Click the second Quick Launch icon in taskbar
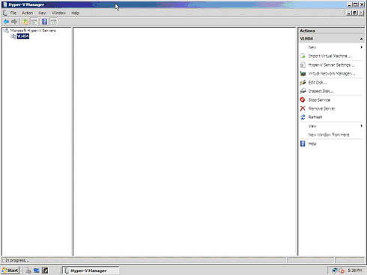The width and height of the screenshot is (367, 275). tap(37, 271)
